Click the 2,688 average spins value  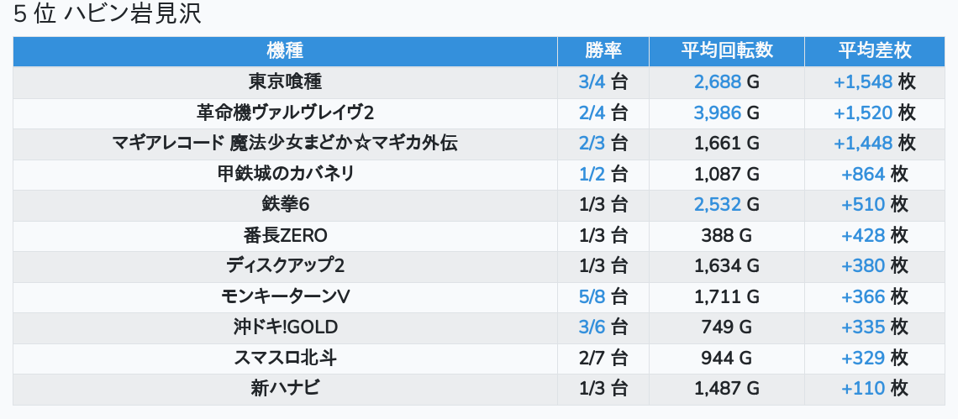[718, 82]
